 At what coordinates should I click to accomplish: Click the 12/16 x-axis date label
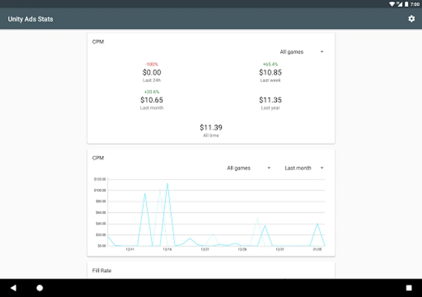(x=167, y=249)
